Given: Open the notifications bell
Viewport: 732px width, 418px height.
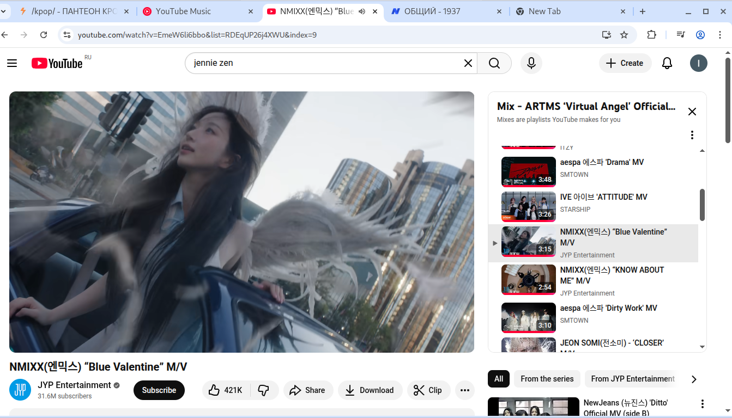Looking at the screenshot, I should click(667, 63).
